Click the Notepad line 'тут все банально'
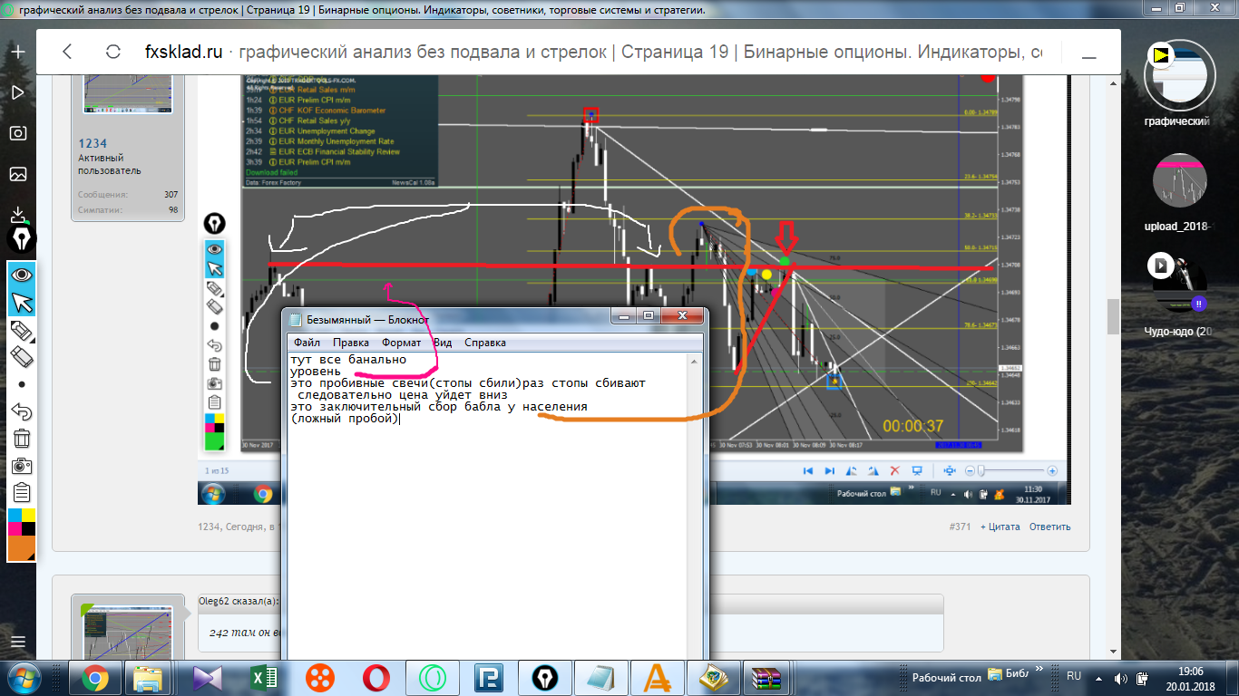The height and width of the screenshot is (696, 1239). click(x=348, y=360)
